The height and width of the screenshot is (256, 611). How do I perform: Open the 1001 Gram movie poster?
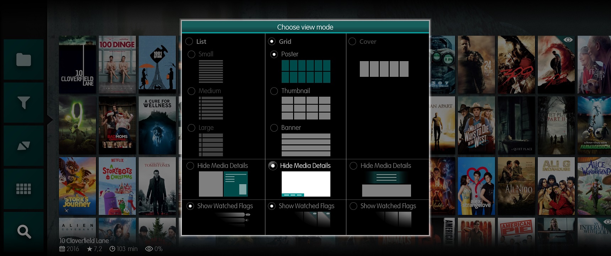click(157, 65)
